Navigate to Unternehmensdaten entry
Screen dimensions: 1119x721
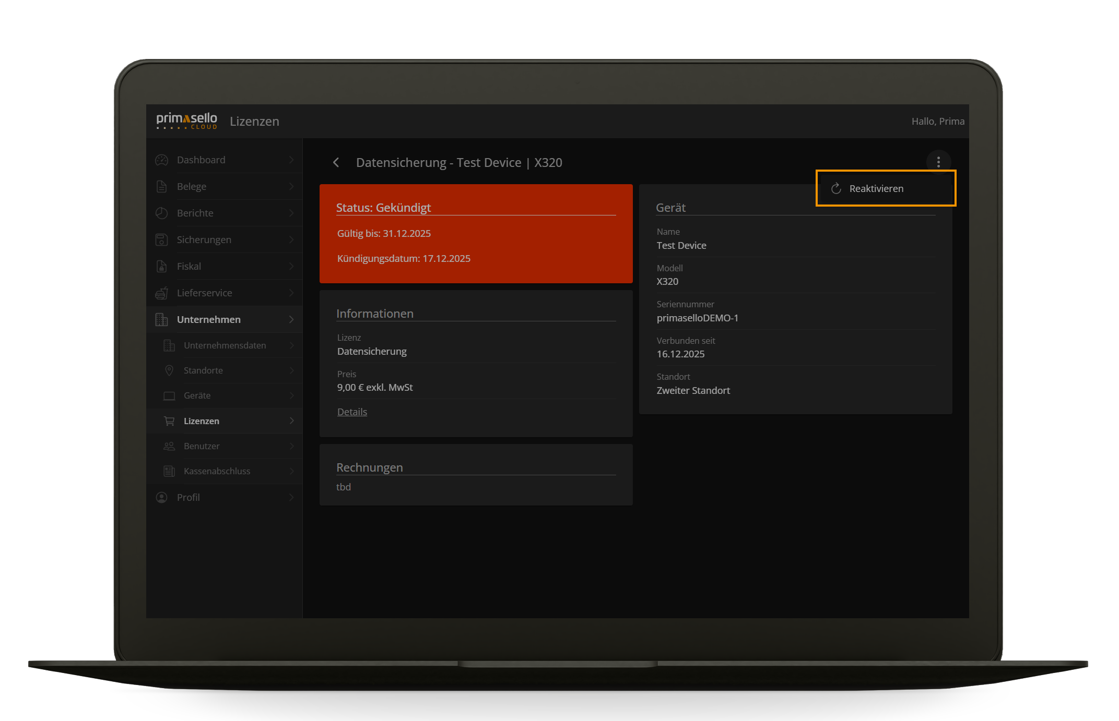point(225,345)
